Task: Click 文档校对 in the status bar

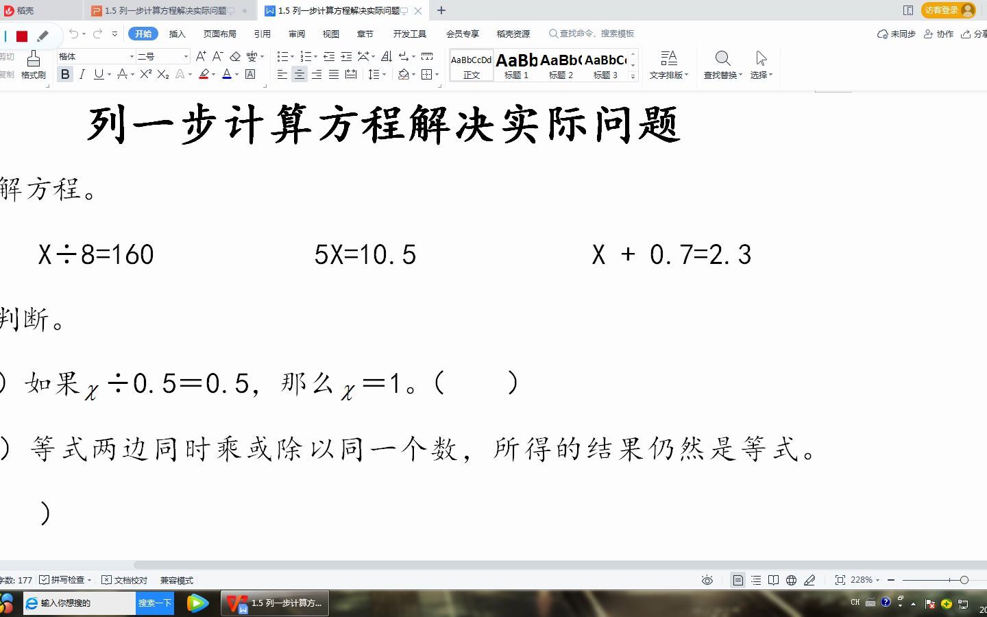Action: click(x=124, y=580)
